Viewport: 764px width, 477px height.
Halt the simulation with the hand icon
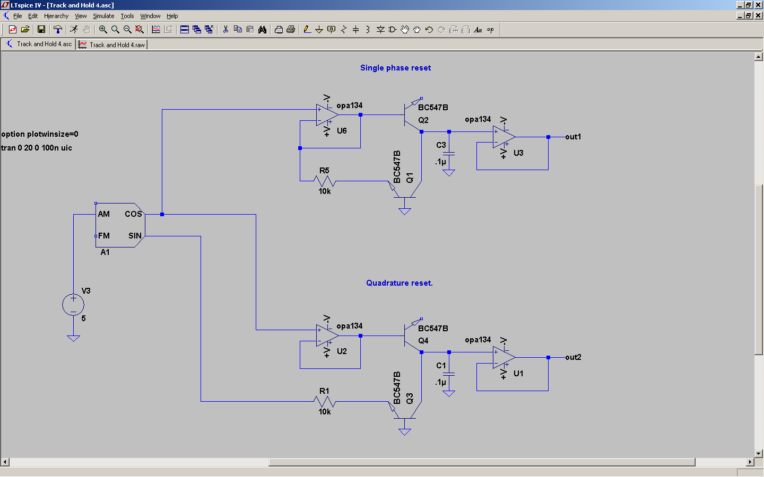pos(86,30)
